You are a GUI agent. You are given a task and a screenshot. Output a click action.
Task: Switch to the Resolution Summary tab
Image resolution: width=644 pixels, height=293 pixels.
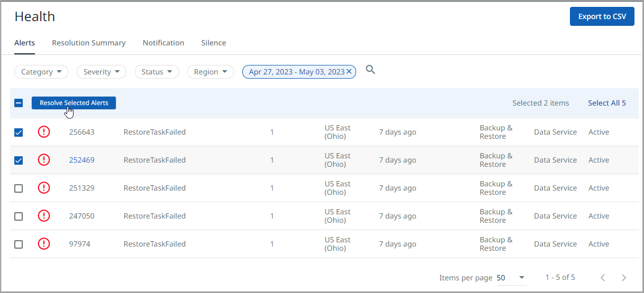click(x=88, y=43)
